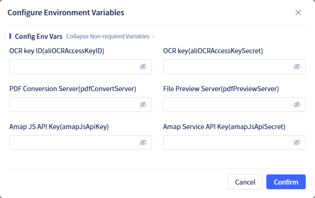The height and width of the screenshot is (198, 315).
Task: Close the Configure Environment Variables dialog
Action: [298, 12]
